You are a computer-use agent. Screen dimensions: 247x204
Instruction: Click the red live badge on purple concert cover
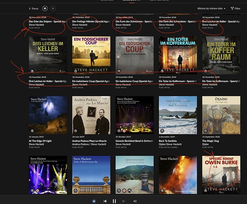(x=37, y=191)
